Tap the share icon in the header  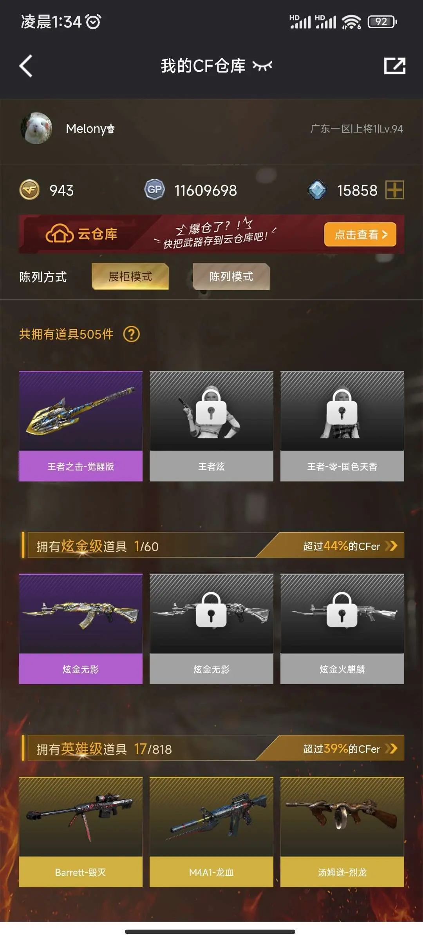[x=394, y=65]
